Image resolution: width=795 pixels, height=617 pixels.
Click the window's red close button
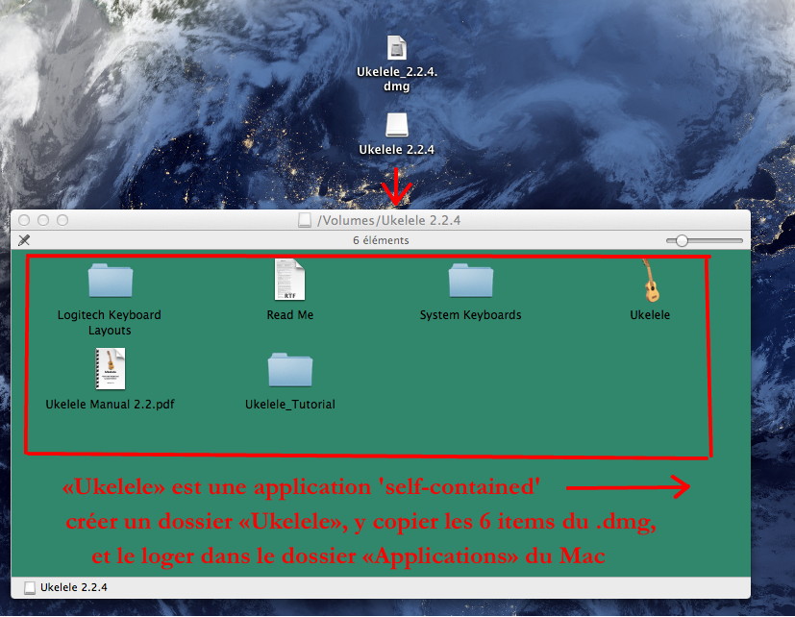(x=24, y=220)
